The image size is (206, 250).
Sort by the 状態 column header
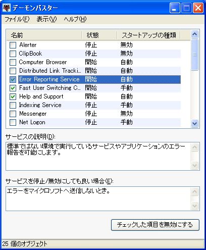pos(99,35)
